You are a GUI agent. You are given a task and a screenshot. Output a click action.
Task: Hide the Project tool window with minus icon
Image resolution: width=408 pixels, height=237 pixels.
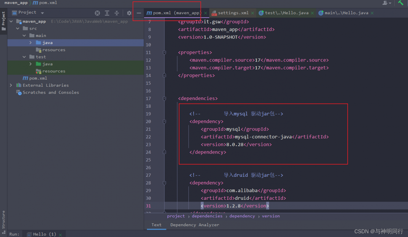click(x=139, y=13)
